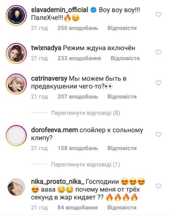Like slavademin_official's comment with the heart
The width and height of the screenshot is (172, 215).
click(158, 14)
